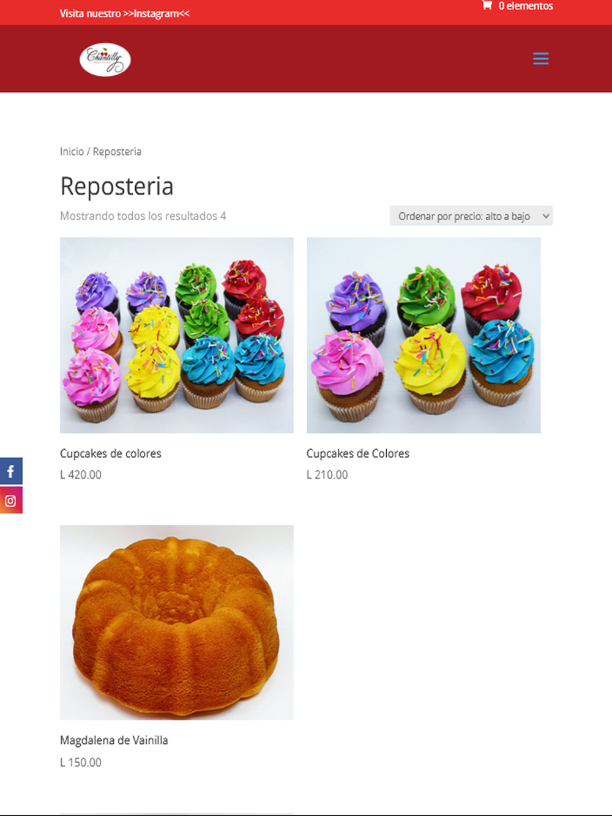
Task: Go to Inicio in breadcrumb
Action: point(72,152)
